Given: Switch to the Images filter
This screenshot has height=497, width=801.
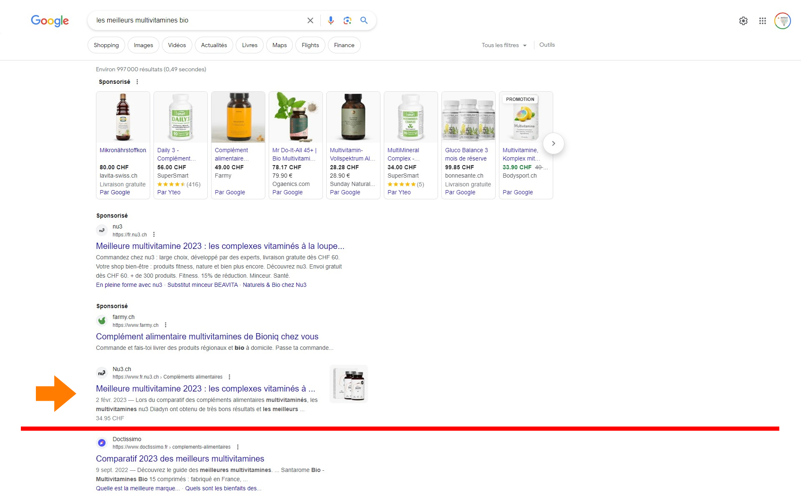Looking at the screenshot, I should click(x=144, y=45).
